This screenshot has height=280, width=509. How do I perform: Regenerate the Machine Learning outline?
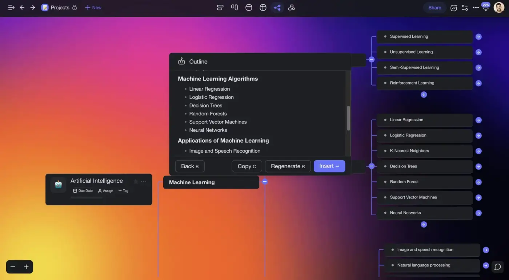coord(288,166)
